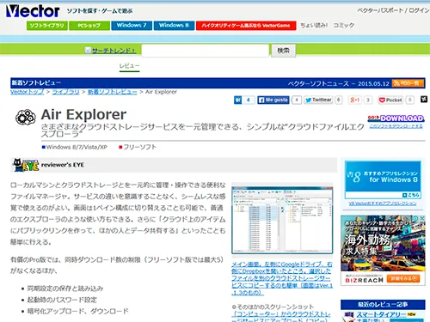The image size is (430, 322).
Task: Open the Windows 8 tab
Action: click(174, 26)
